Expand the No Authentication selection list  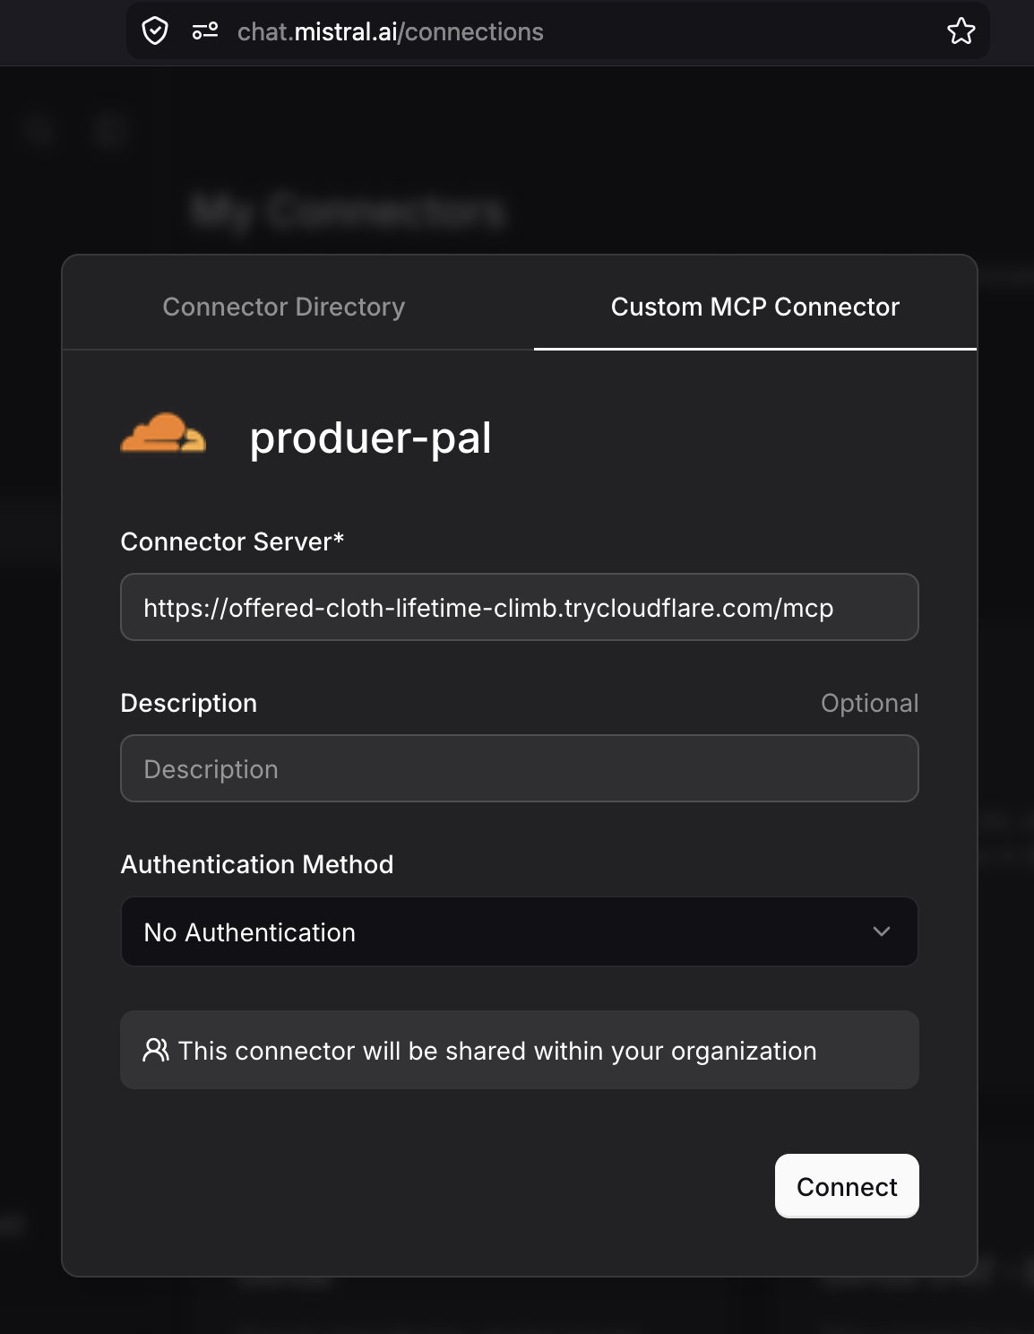[520, 931]
